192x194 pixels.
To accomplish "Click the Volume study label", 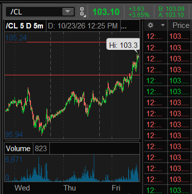I will coord(18,149).
